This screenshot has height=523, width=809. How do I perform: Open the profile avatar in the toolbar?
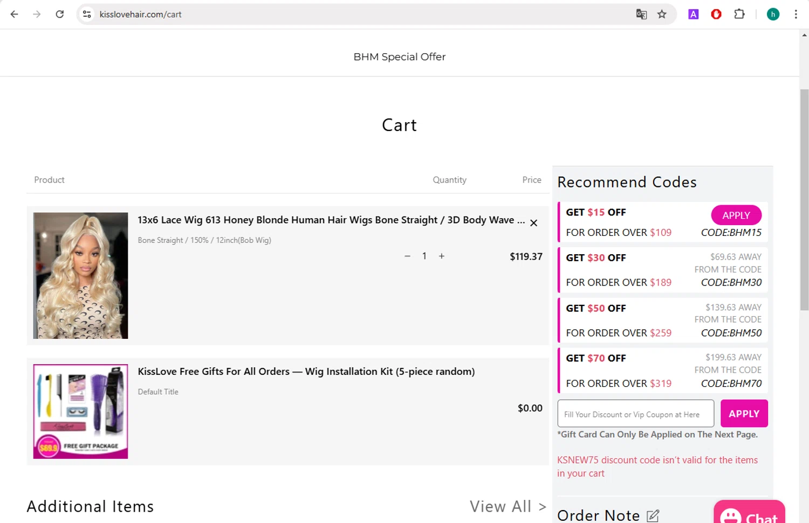[773, 15]
